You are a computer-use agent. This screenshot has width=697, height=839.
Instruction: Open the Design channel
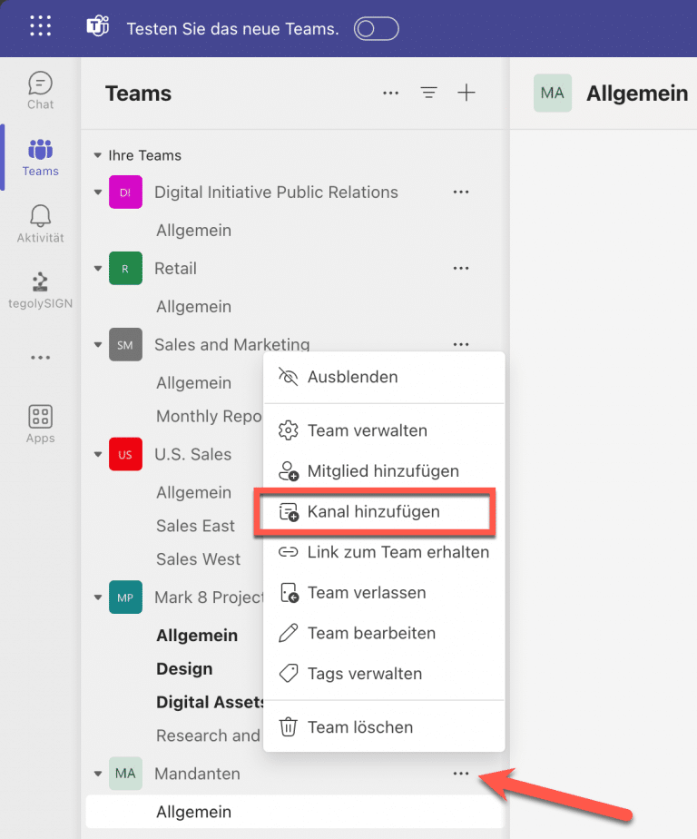pos(184,669)
